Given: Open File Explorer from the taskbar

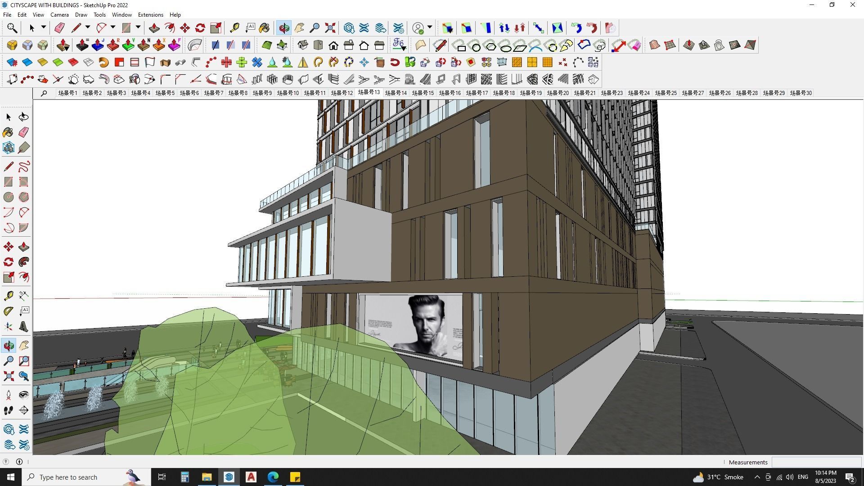Looking at the screenshot, I should [207, 477].
